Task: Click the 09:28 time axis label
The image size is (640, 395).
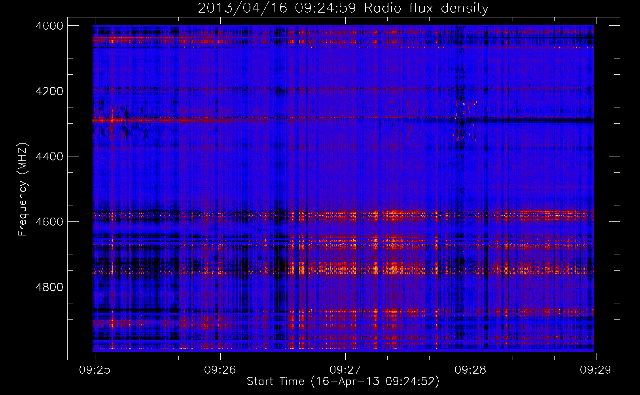Action: point(471,370)
